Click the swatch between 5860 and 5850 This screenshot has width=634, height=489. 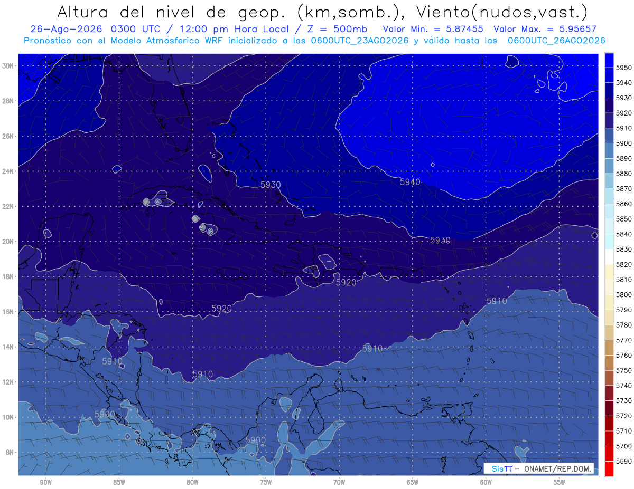coord(609,211)
